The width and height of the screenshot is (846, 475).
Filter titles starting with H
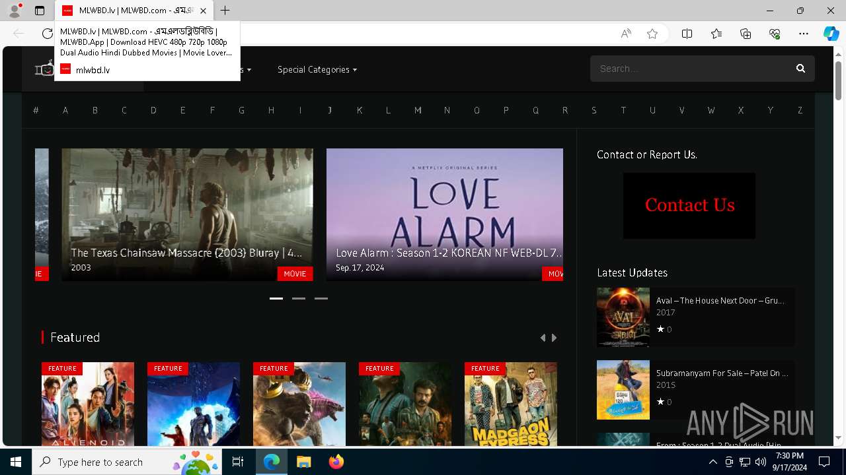click(x=271, y=110)
